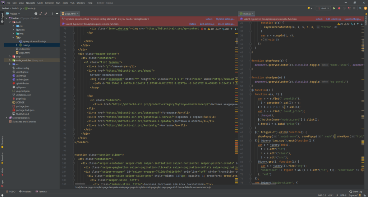This screenshot has height=197, width=368.
Task: Open the Structure tool window on left edge
Action: click(x=2, y=140)
